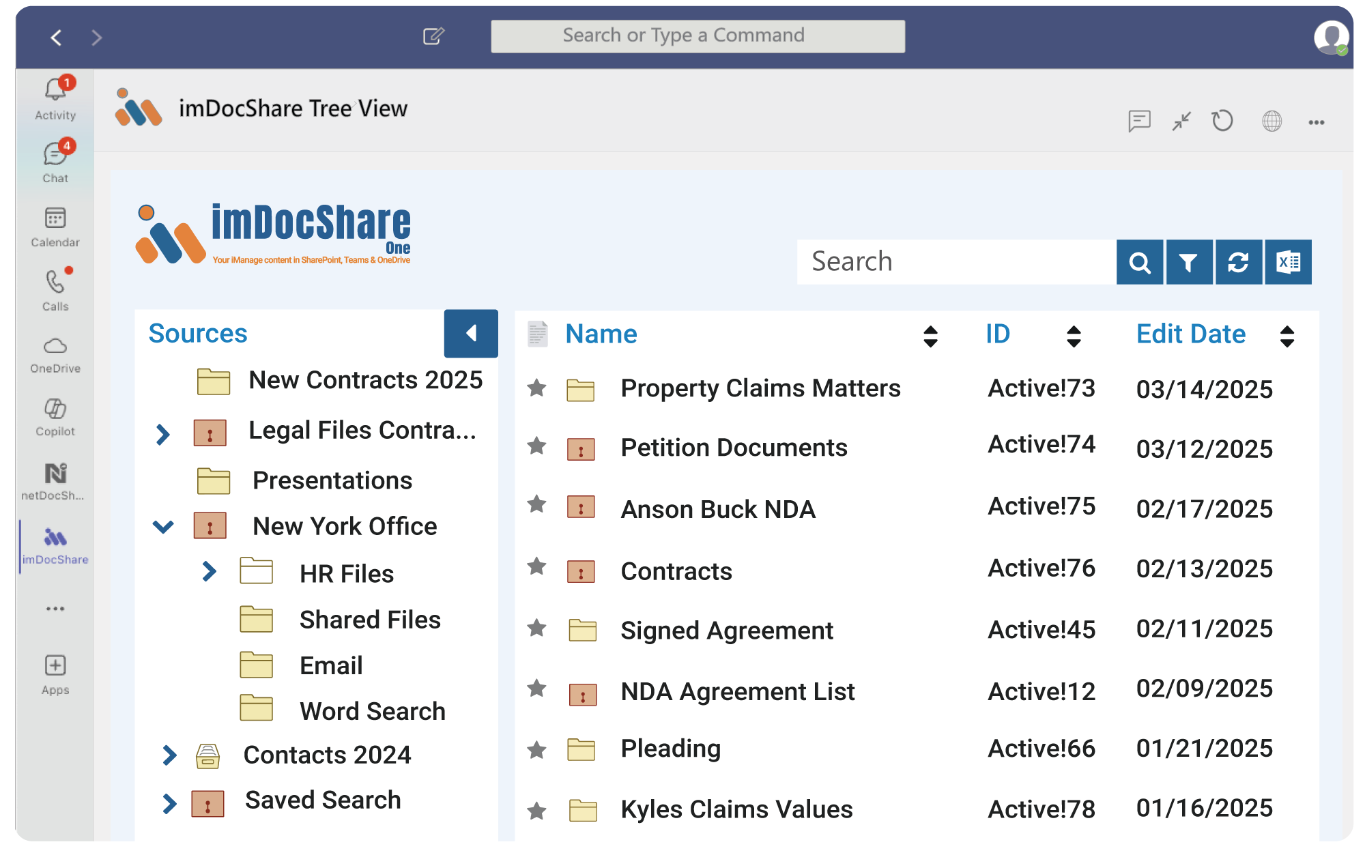This screenshot has width=1365, height=853.
Task: Sort by the Edit Date arrows
Action: click(1287, 336)
